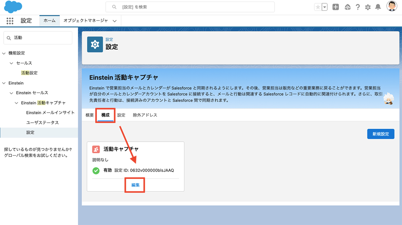Collapse the 機能設定 tree section
This screenshot has width=402, height=225.
(4, 53)
